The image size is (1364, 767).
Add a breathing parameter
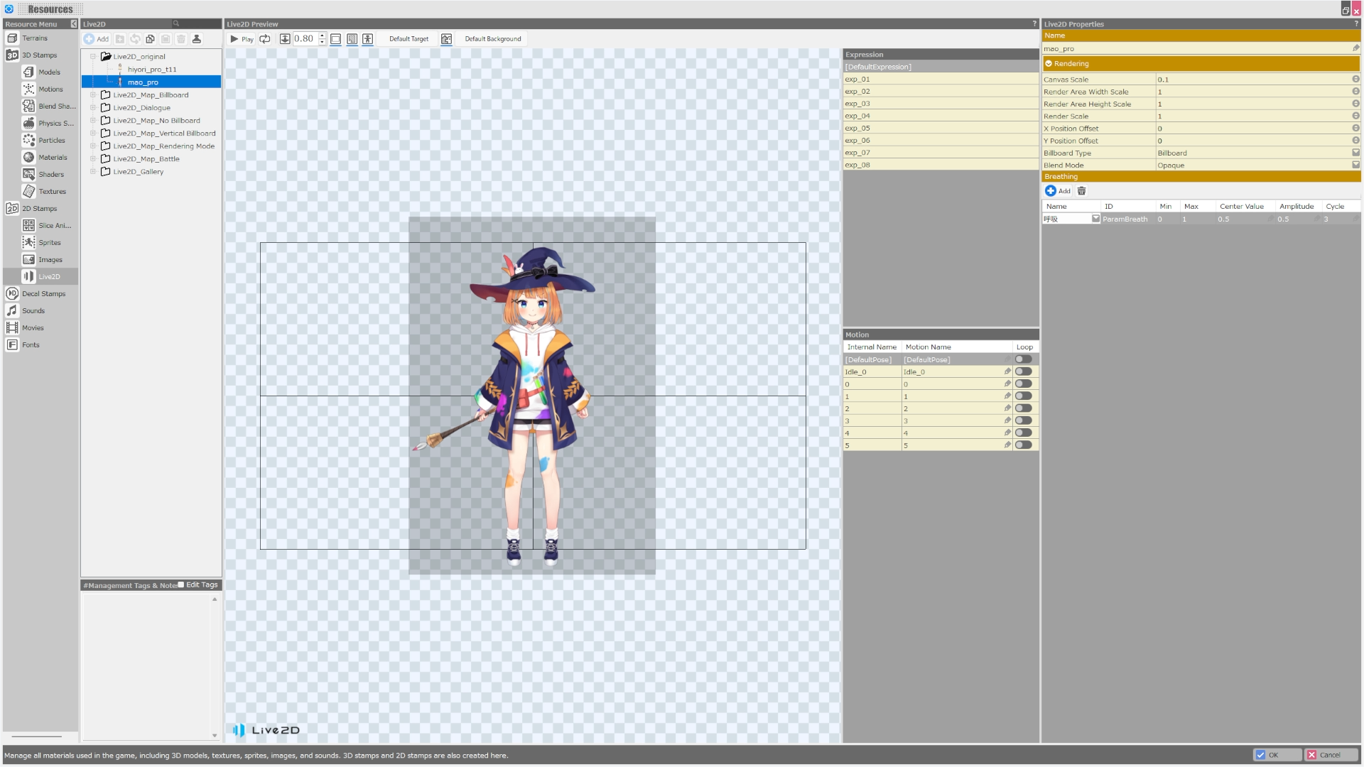tap(1058, 191)
